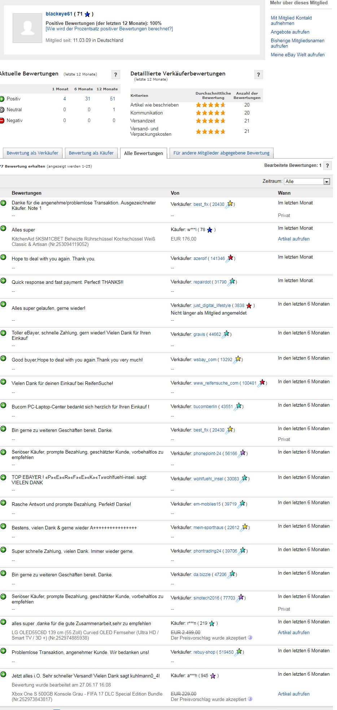Click help icon for Aktuelle Bewertungen
This screenshot has width=337, height=710.
(x=115, y=75)
